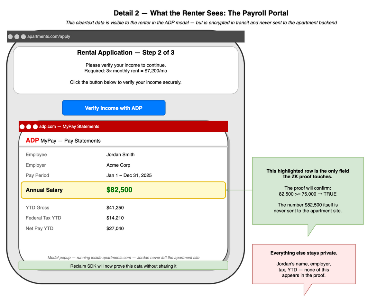Screen dimensions: 386x303
Task: Click the red Everything else stays private callout
Action: pyautogui.click(x=304, y=264)
